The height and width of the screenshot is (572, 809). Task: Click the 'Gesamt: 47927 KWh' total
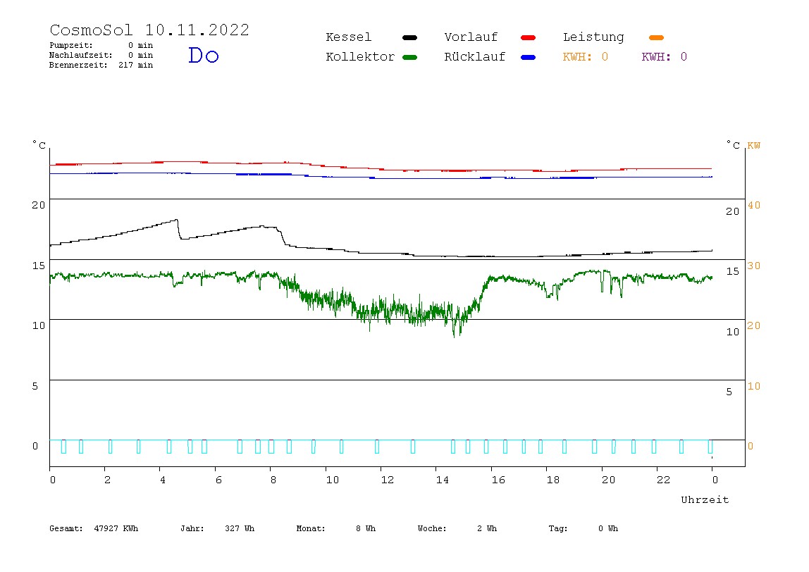[94, 528]
